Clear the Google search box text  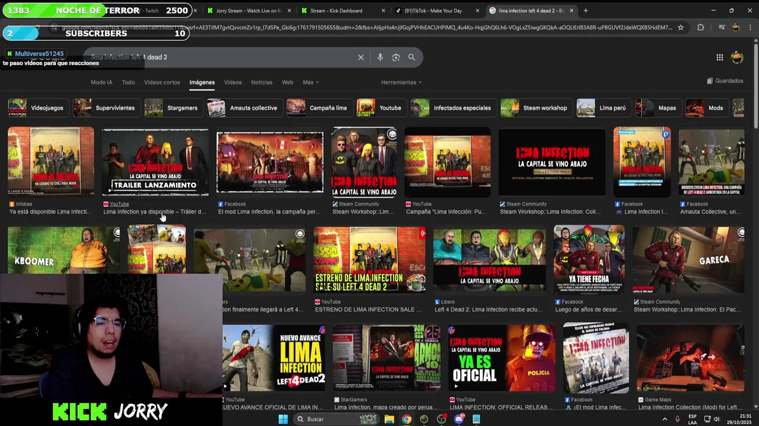point(361,57)
